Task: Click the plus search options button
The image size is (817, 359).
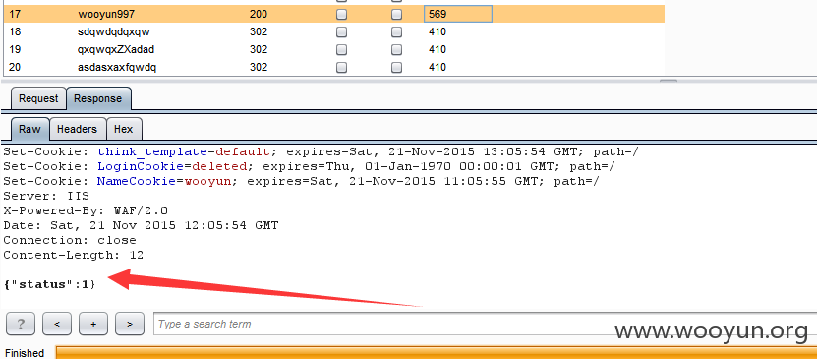Action: (x=93, y=324)
